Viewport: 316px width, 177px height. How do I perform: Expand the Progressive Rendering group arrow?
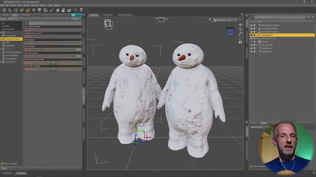point(1,39)
